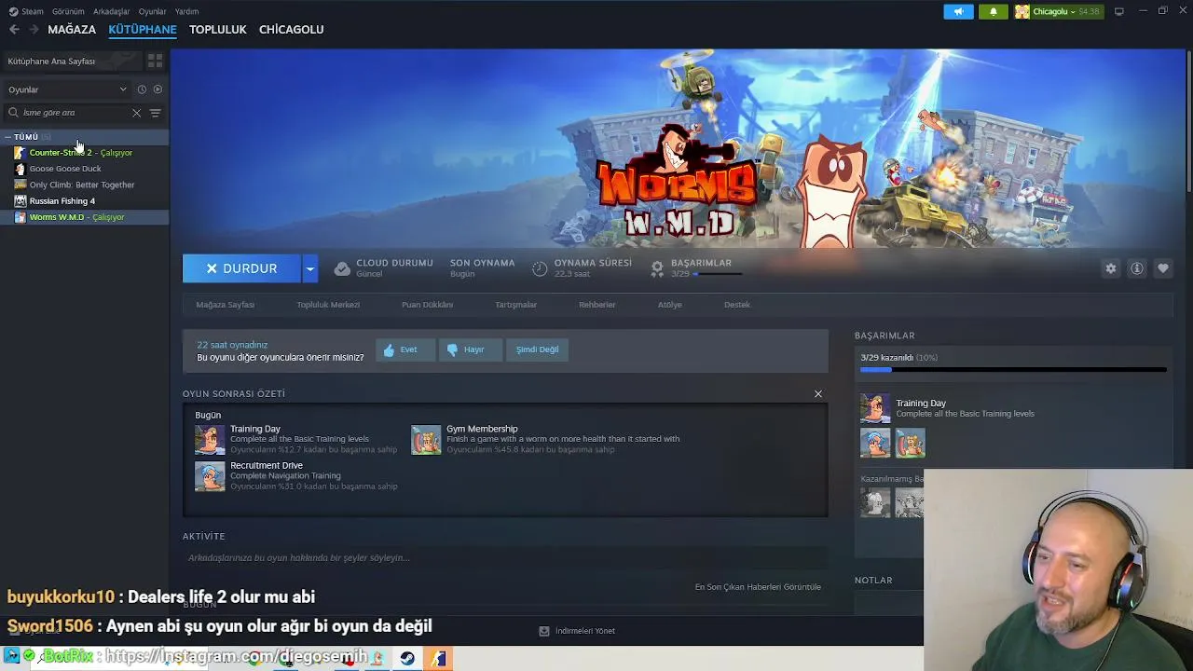Click the header achievements progress bar
This screenshot has width=1193, height=671.
(718, 274)
